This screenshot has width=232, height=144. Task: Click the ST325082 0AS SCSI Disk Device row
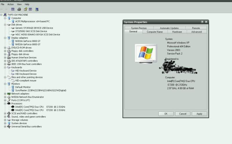click(31, 31)
